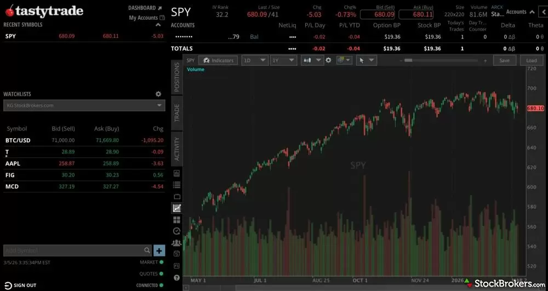This screenshot has height=291, width=548.
Task: Click the symbol search magnifier icon
Action: (x=147, y=250)
